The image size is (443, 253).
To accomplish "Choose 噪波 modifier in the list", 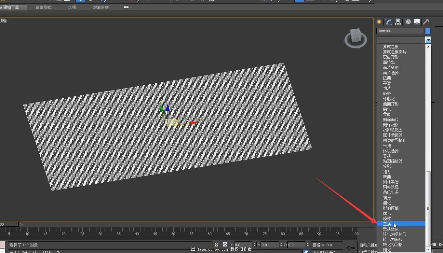I will click(x=401, y=218).
